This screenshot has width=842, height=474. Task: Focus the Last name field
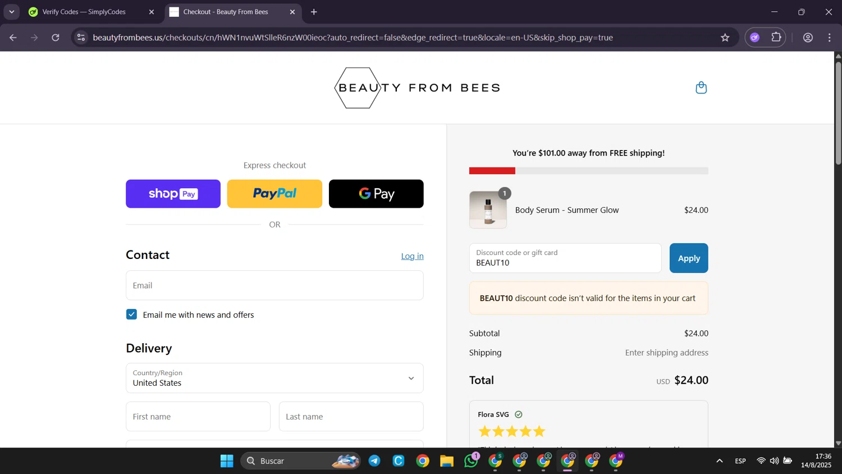coord(351,417)
